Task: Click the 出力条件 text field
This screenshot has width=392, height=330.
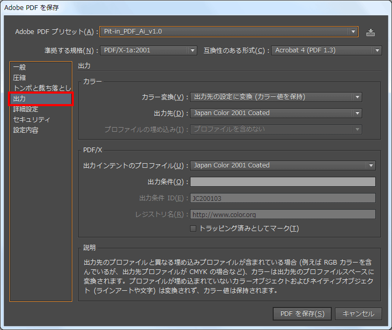Action: pyautogui.click(x=283, y=182)
